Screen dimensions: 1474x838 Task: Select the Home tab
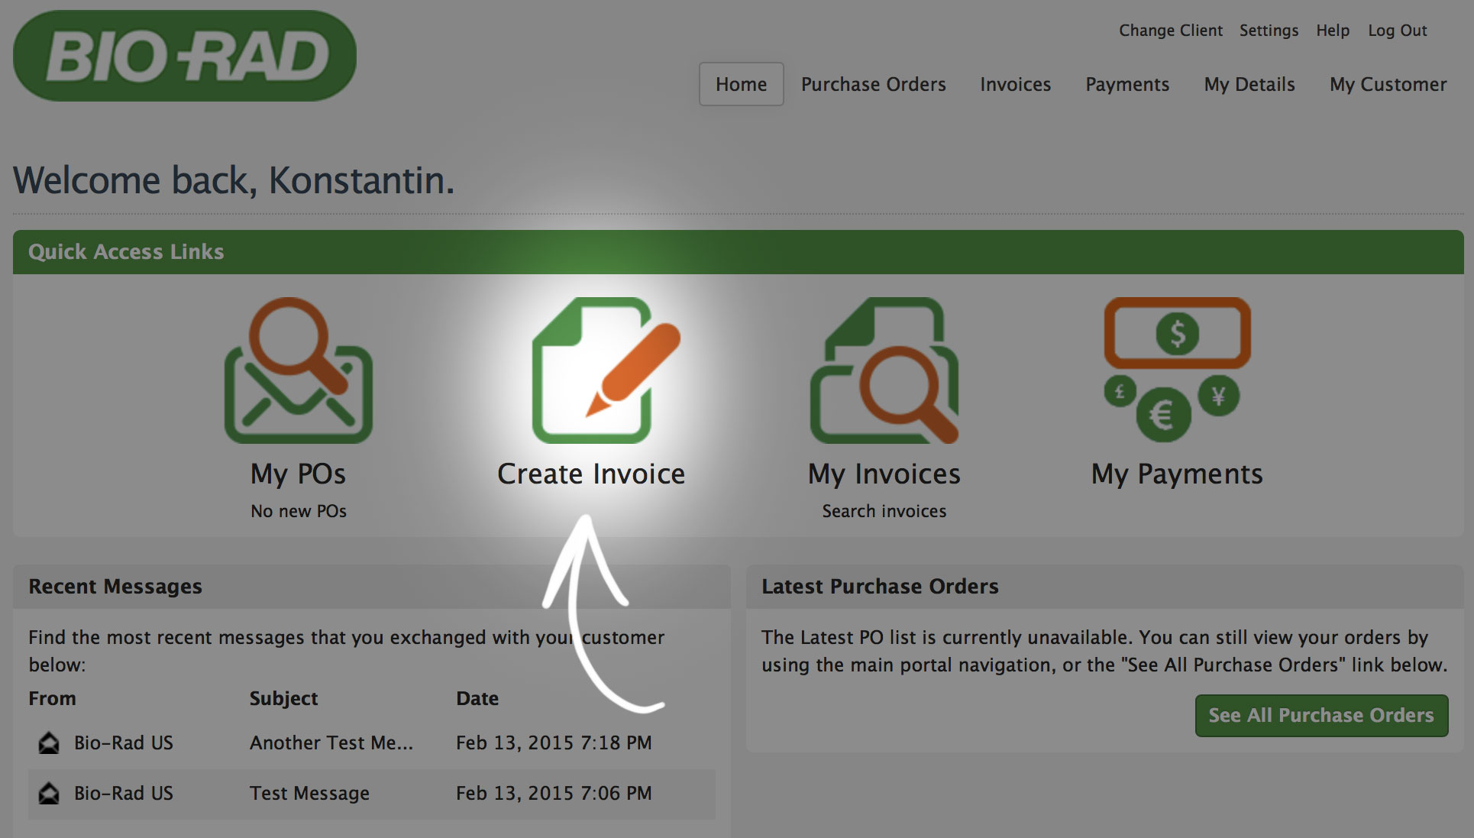tap(741, 84)
